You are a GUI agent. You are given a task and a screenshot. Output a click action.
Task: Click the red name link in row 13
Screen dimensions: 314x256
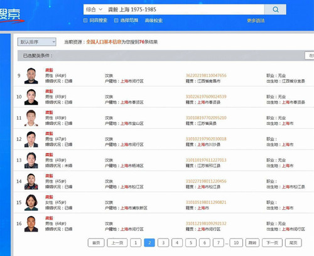[x=49, y=154]
